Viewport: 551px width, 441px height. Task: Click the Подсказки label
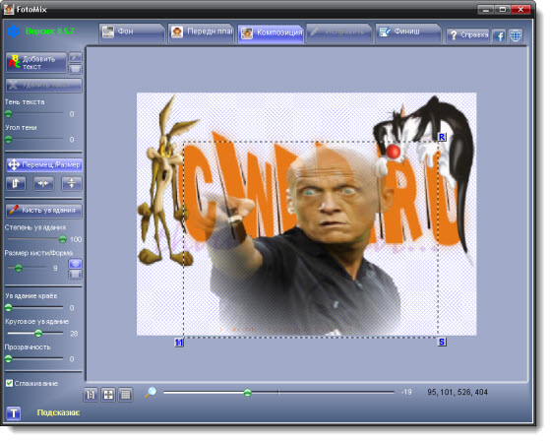pos(58,412)
